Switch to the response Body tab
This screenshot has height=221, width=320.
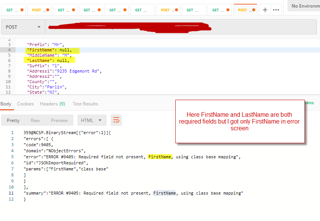6,104
